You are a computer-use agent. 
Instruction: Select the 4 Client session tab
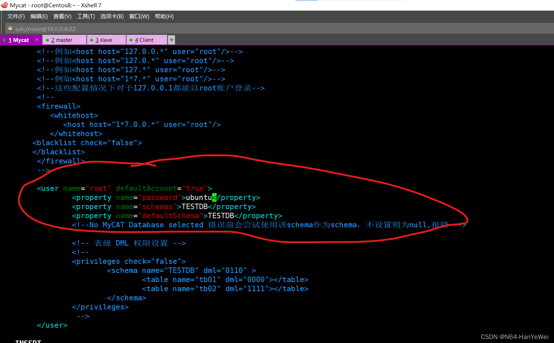coord(144,40)
